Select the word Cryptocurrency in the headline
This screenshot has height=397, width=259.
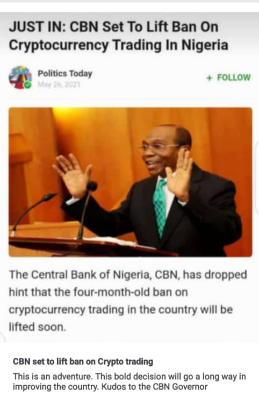[59, 46]
